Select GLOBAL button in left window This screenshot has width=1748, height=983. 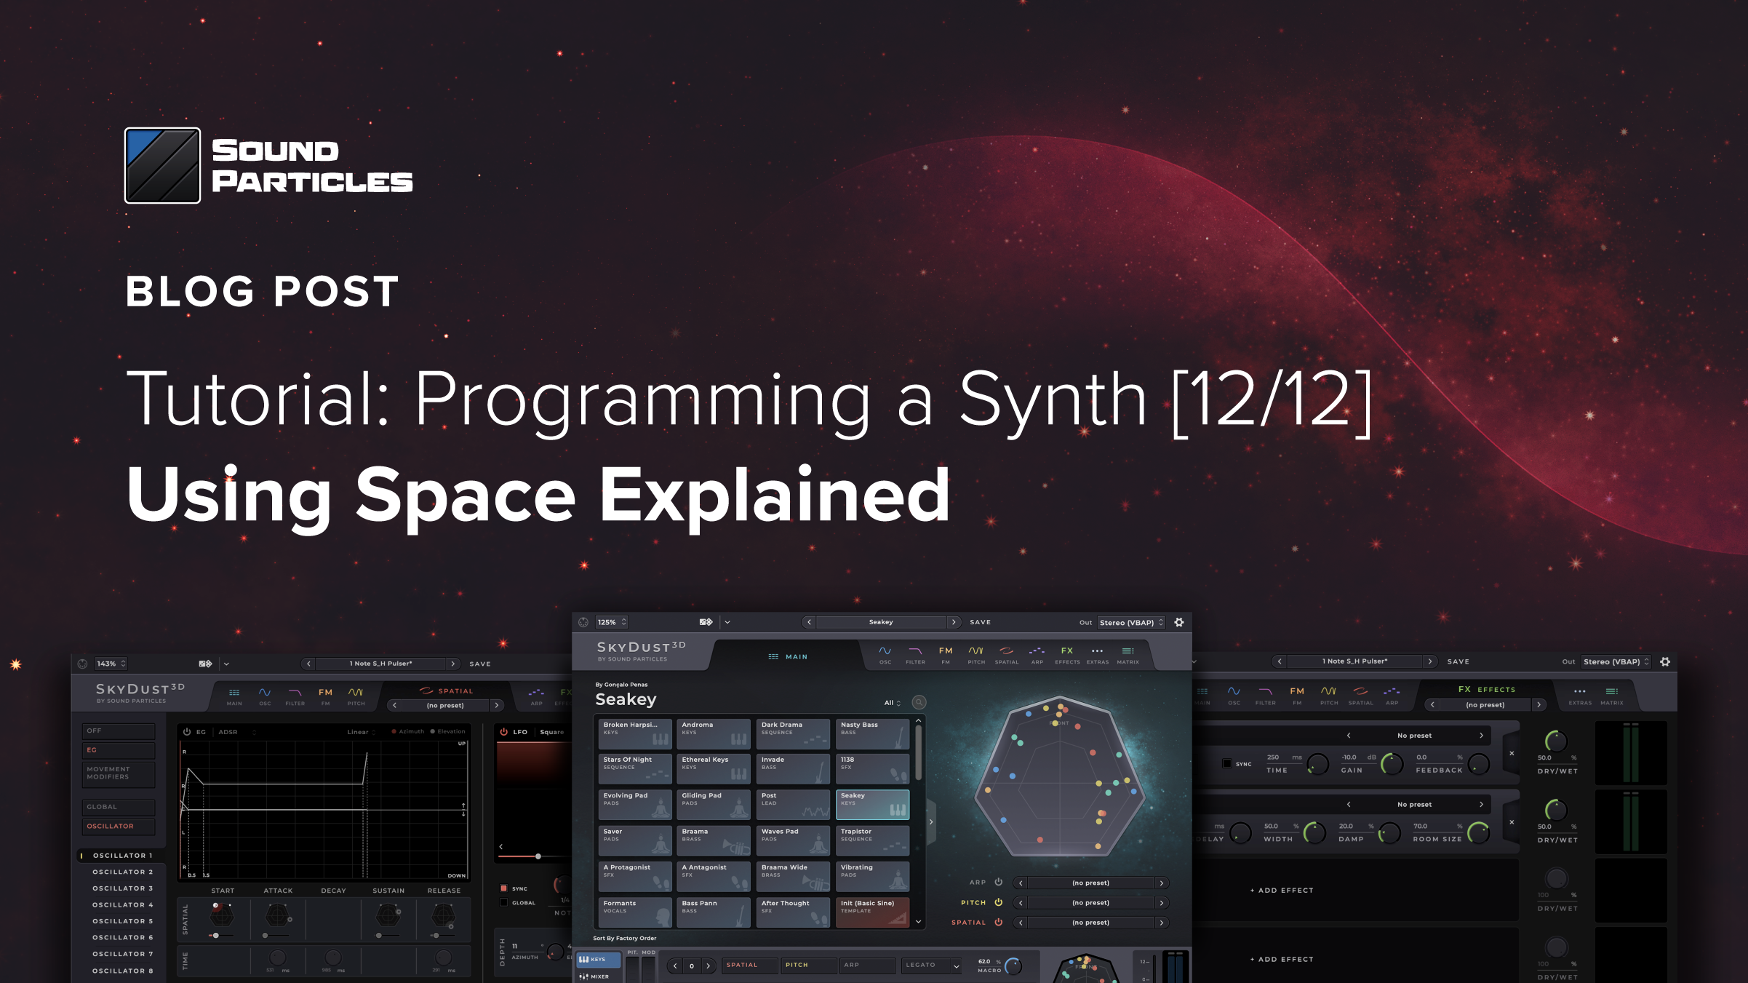pos(119,807)
